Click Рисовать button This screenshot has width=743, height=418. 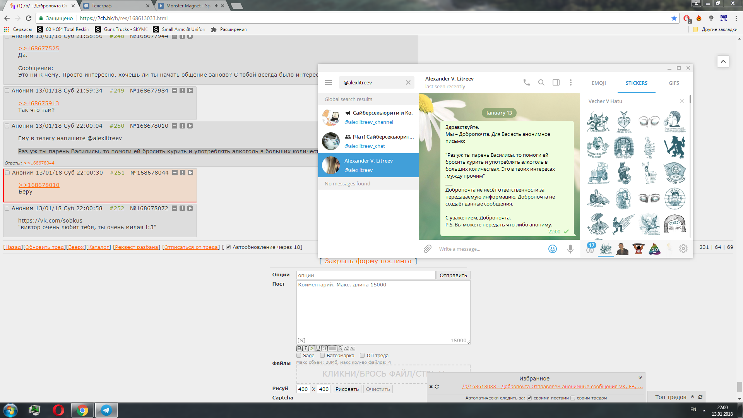[x=347, y=389]
